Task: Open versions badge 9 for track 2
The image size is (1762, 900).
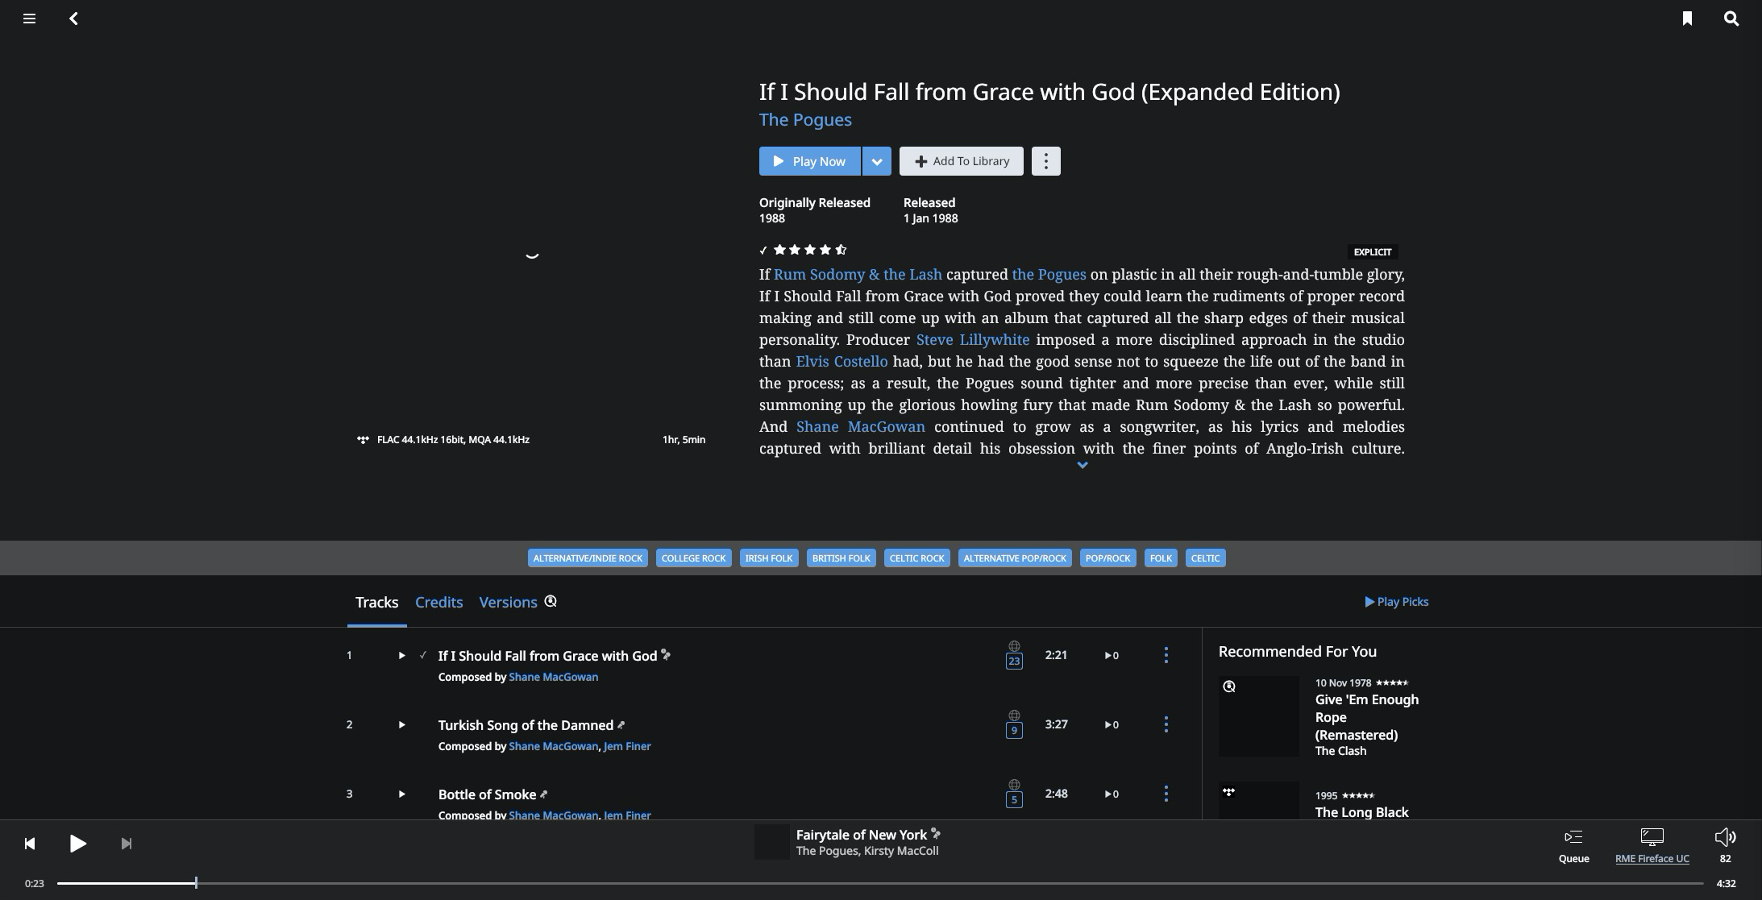Action: pos(1014,730)
